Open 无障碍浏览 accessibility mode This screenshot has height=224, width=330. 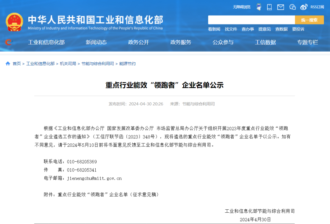pos(242,7)
